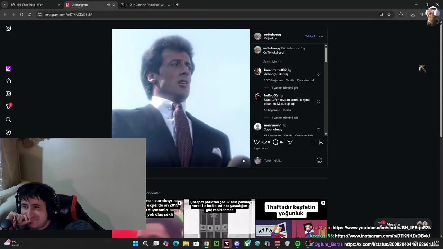Open Discord from the taskbar
443x249 pixels.
[237, 243]
